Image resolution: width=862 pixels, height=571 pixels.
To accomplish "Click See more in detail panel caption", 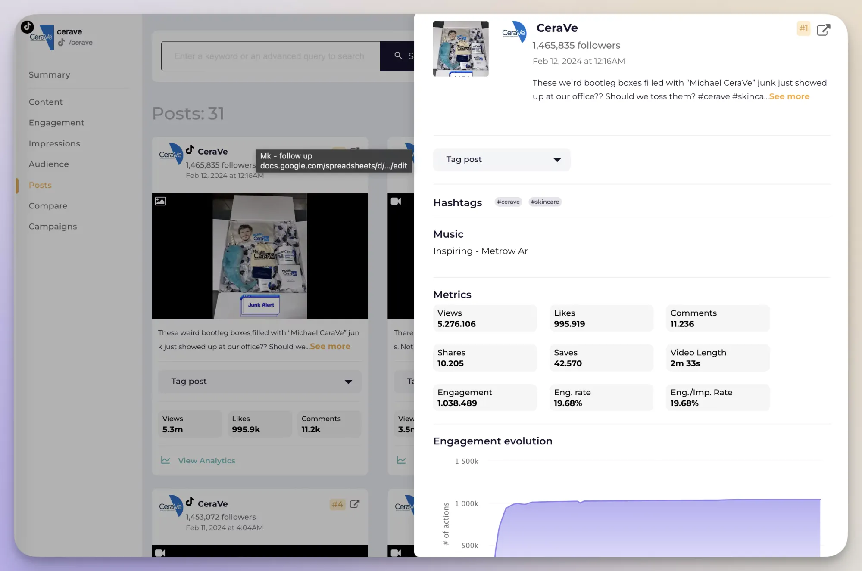I will pos(789,96).
